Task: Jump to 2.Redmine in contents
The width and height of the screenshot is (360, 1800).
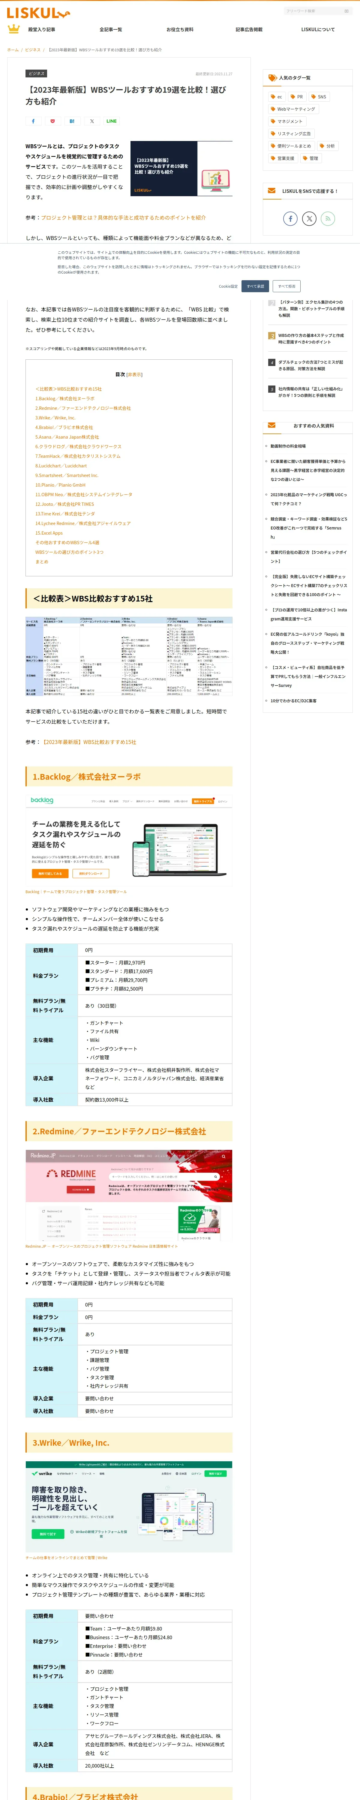Action: 83,408
